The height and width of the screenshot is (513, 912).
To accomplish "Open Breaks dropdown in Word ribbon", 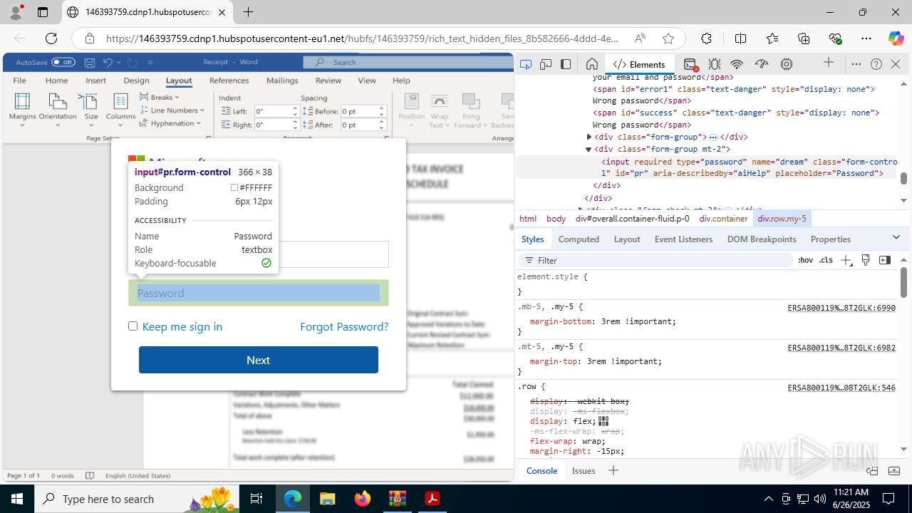I will coord(160,97).
